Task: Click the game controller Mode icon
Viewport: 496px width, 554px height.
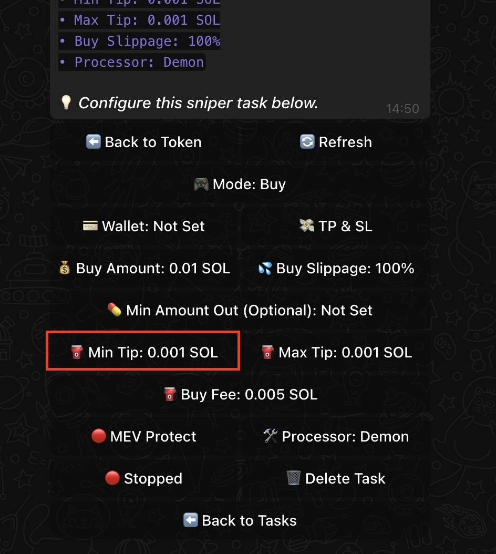Action: [x=201, y=184]
